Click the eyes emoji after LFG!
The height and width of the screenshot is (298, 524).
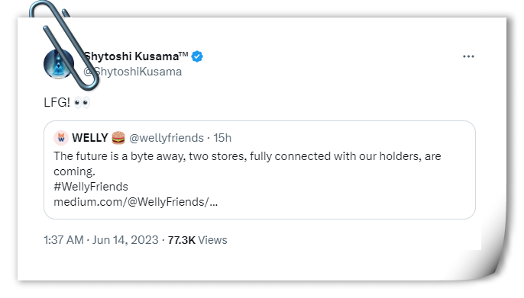point(82,102)
